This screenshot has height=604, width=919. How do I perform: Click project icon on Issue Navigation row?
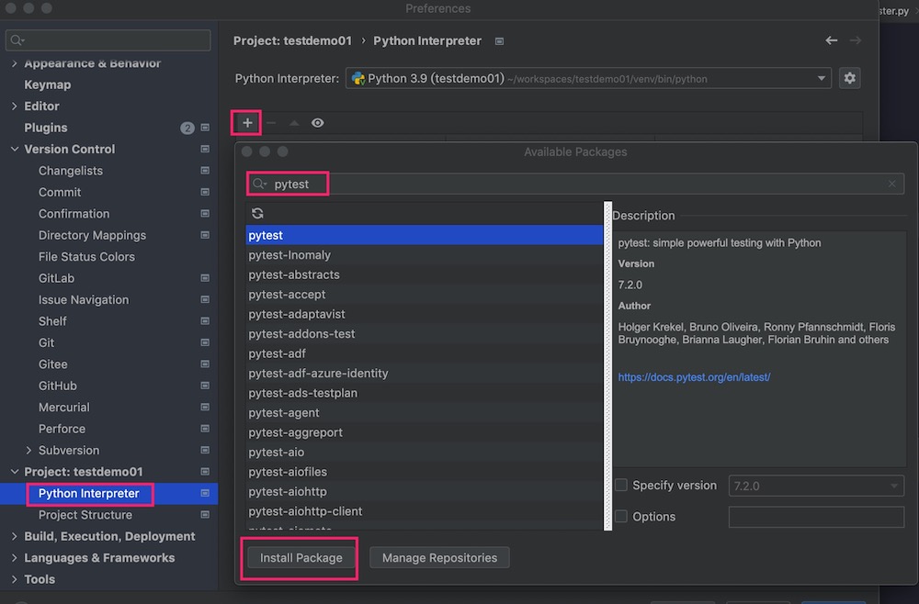pyautogui.click(x=205, y=299)
